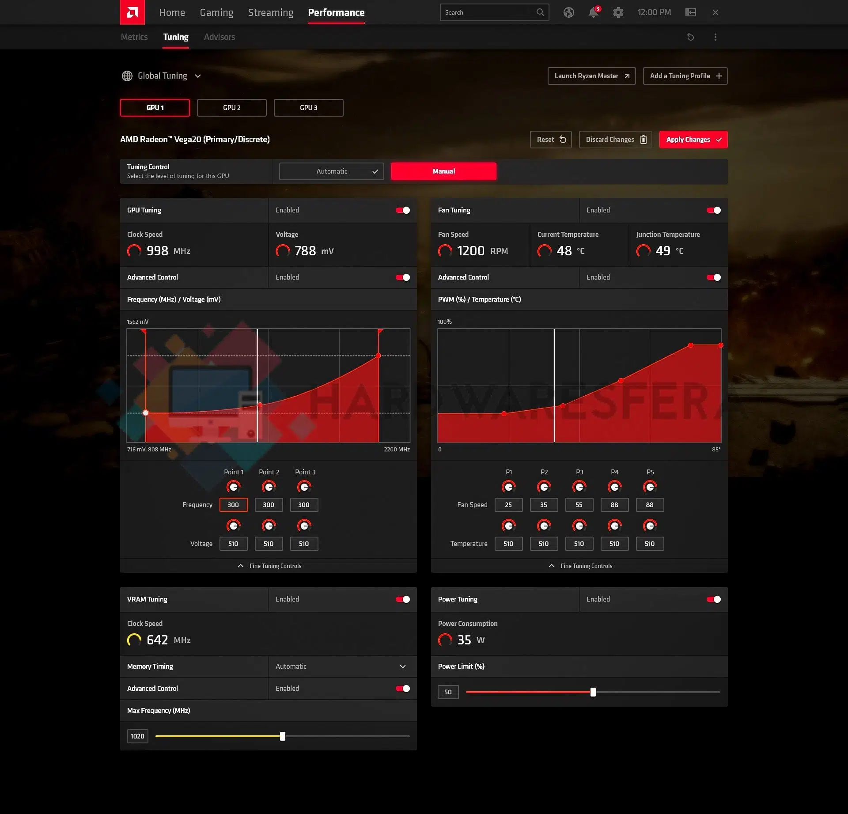This screenshot has height=814, width=848.
Task: Click the AMD logo icon
Action: (132, 12)
